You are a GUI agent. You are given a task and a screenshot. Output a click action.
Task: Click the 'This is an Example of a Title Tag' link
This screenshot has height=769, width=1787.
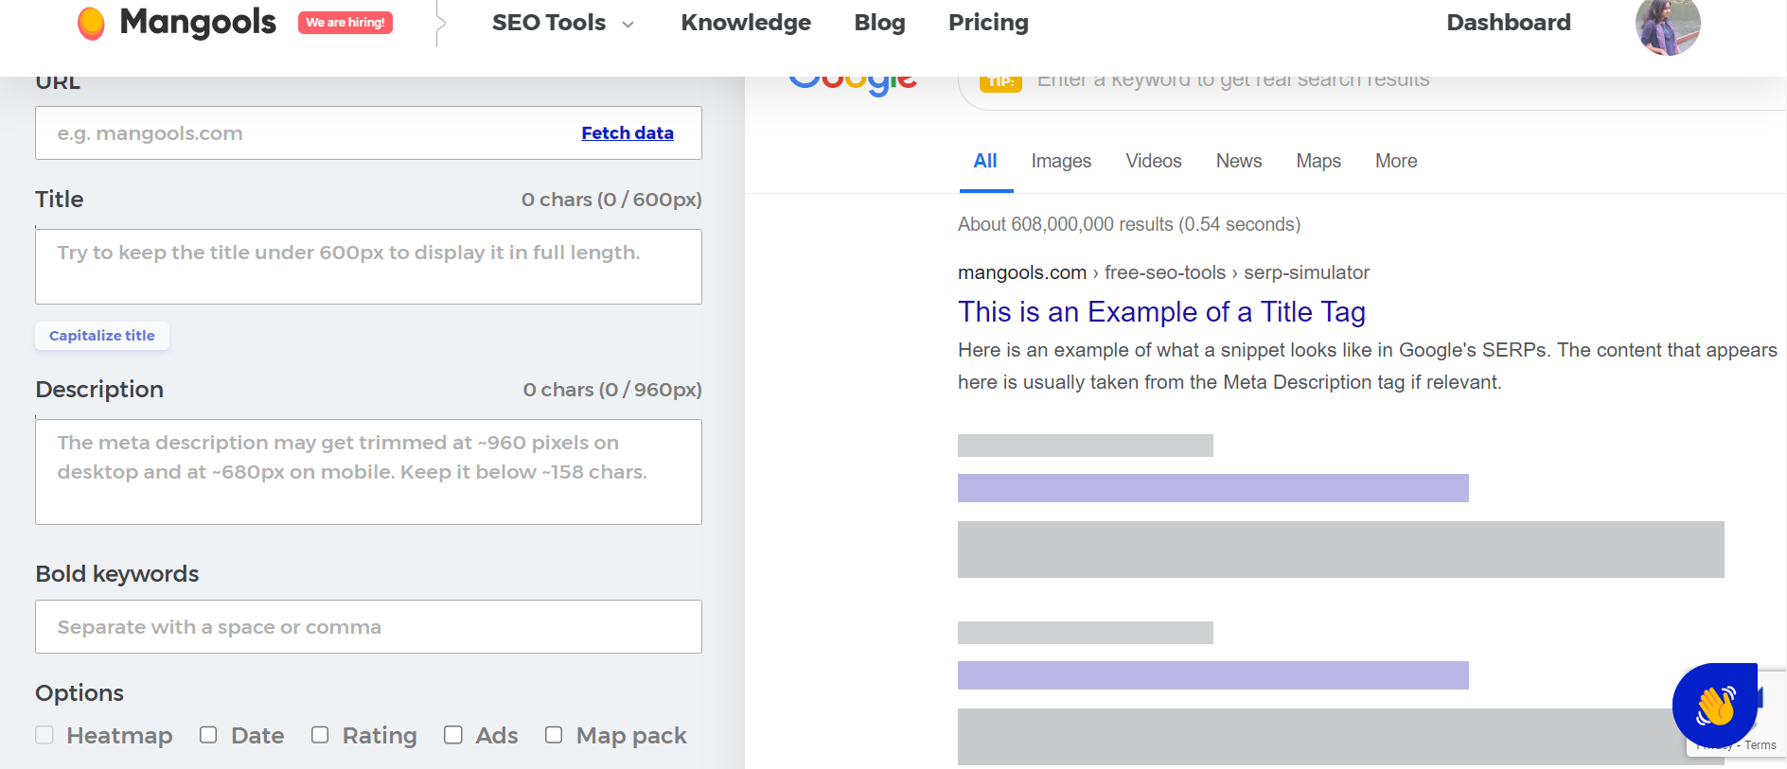point(1161,312)
